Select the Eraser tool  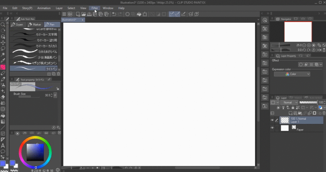point(3,97)
